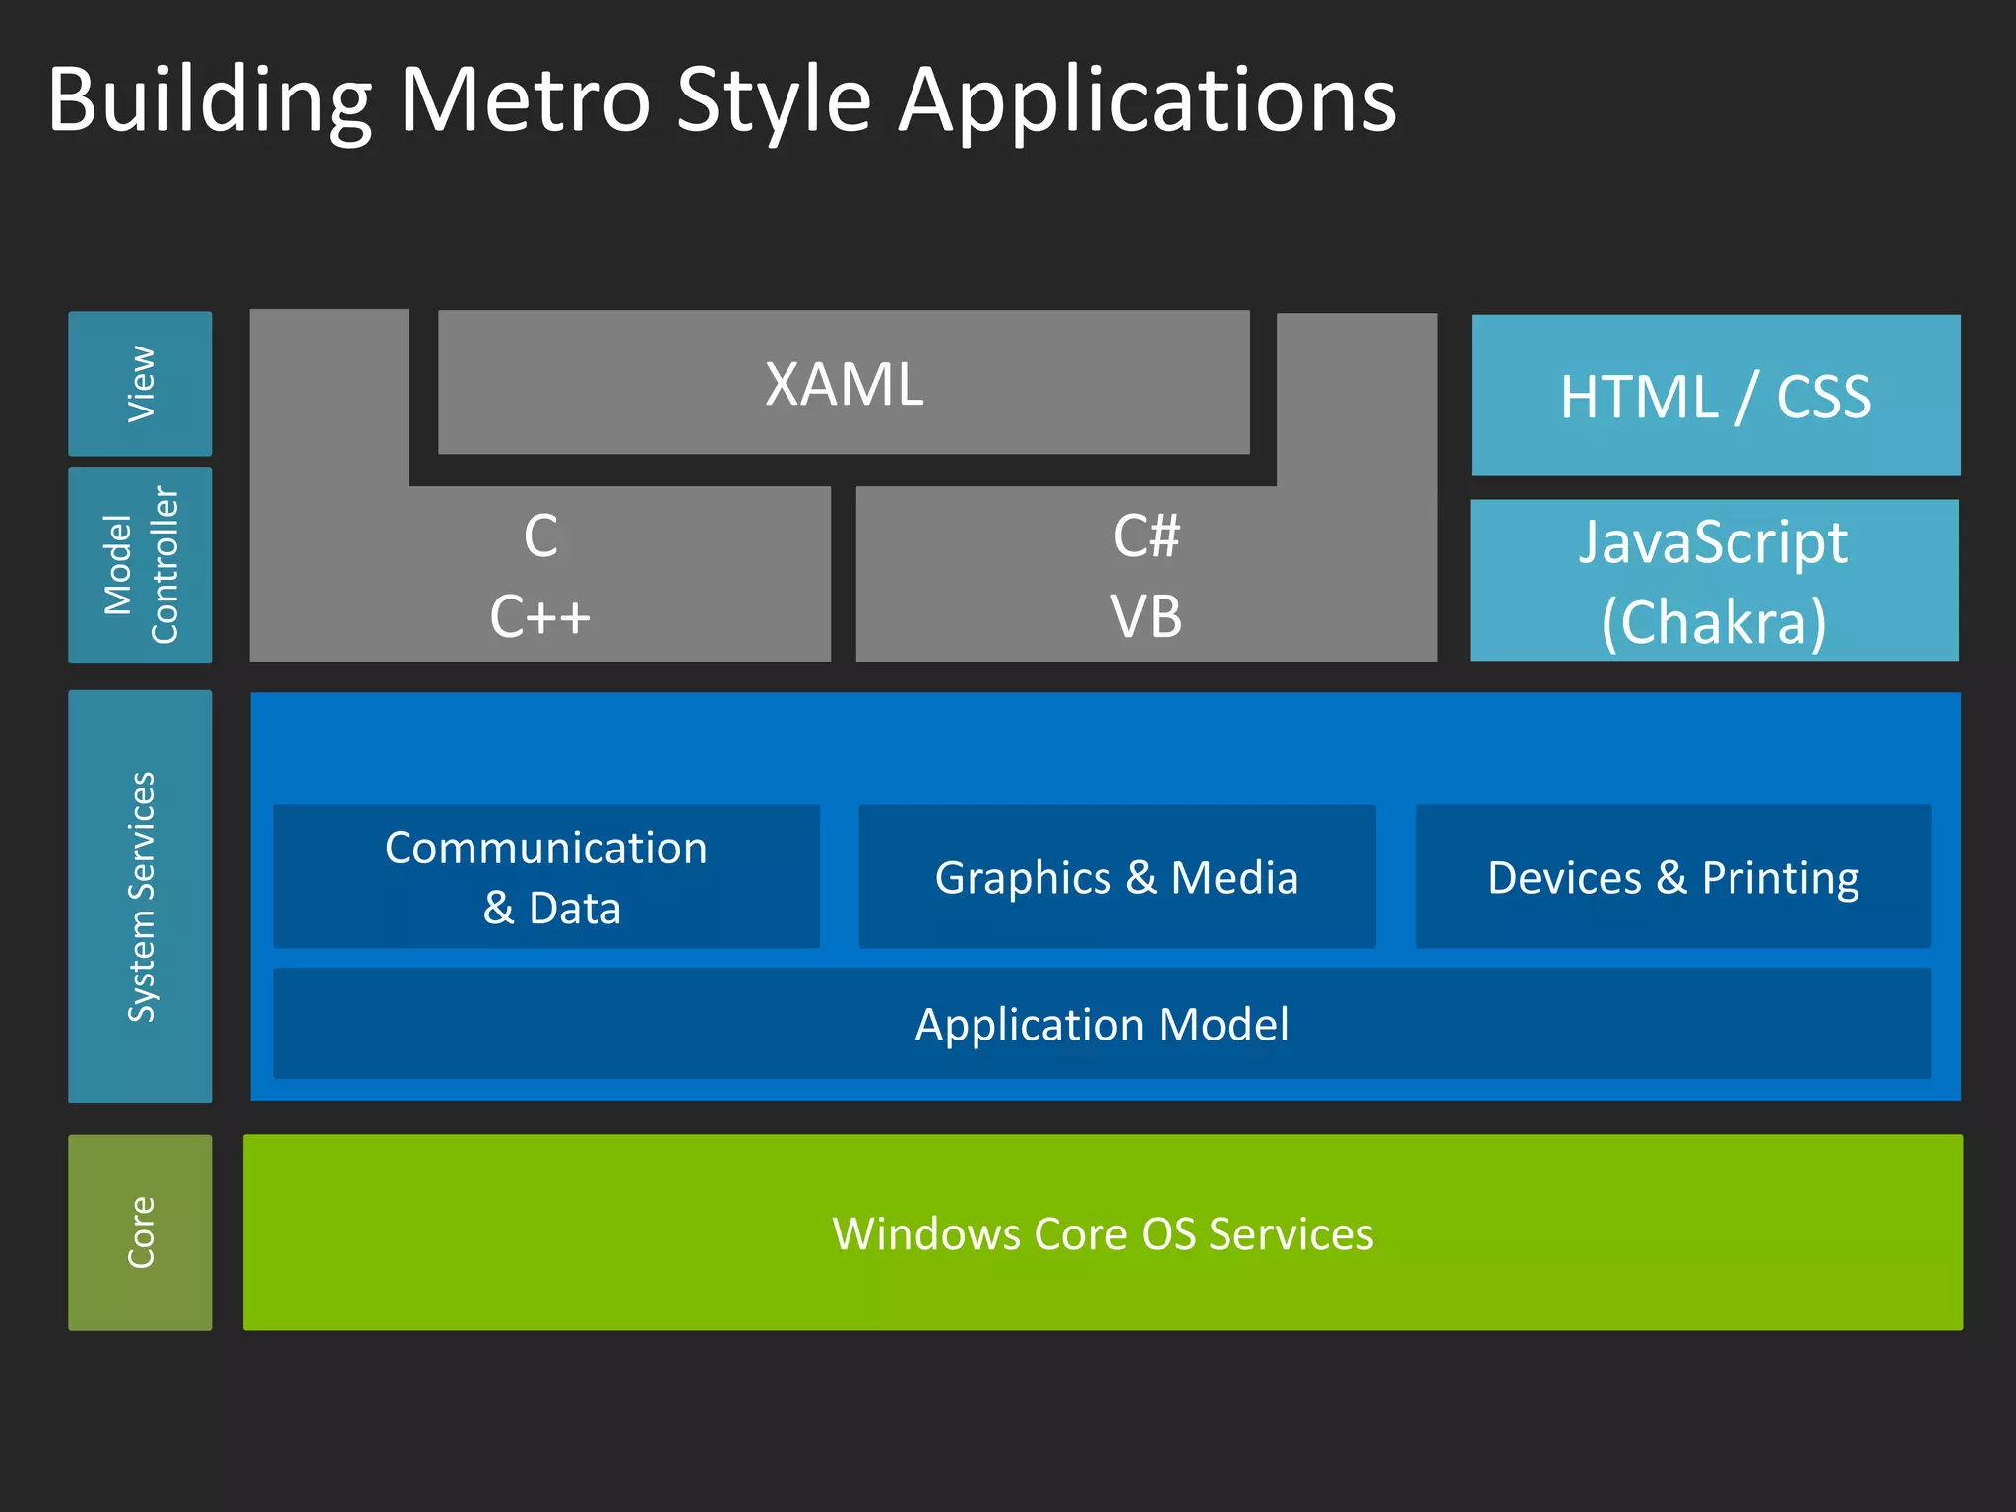Select the Communication & Data box
Image resolution: width=2016 pixels, height=1512 pixels.
(x=546, y=876)
